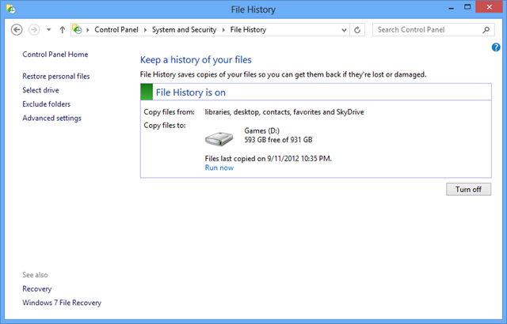
Task: Open the Select drive link
Action: pyautogui.click(x=41, y=90)
